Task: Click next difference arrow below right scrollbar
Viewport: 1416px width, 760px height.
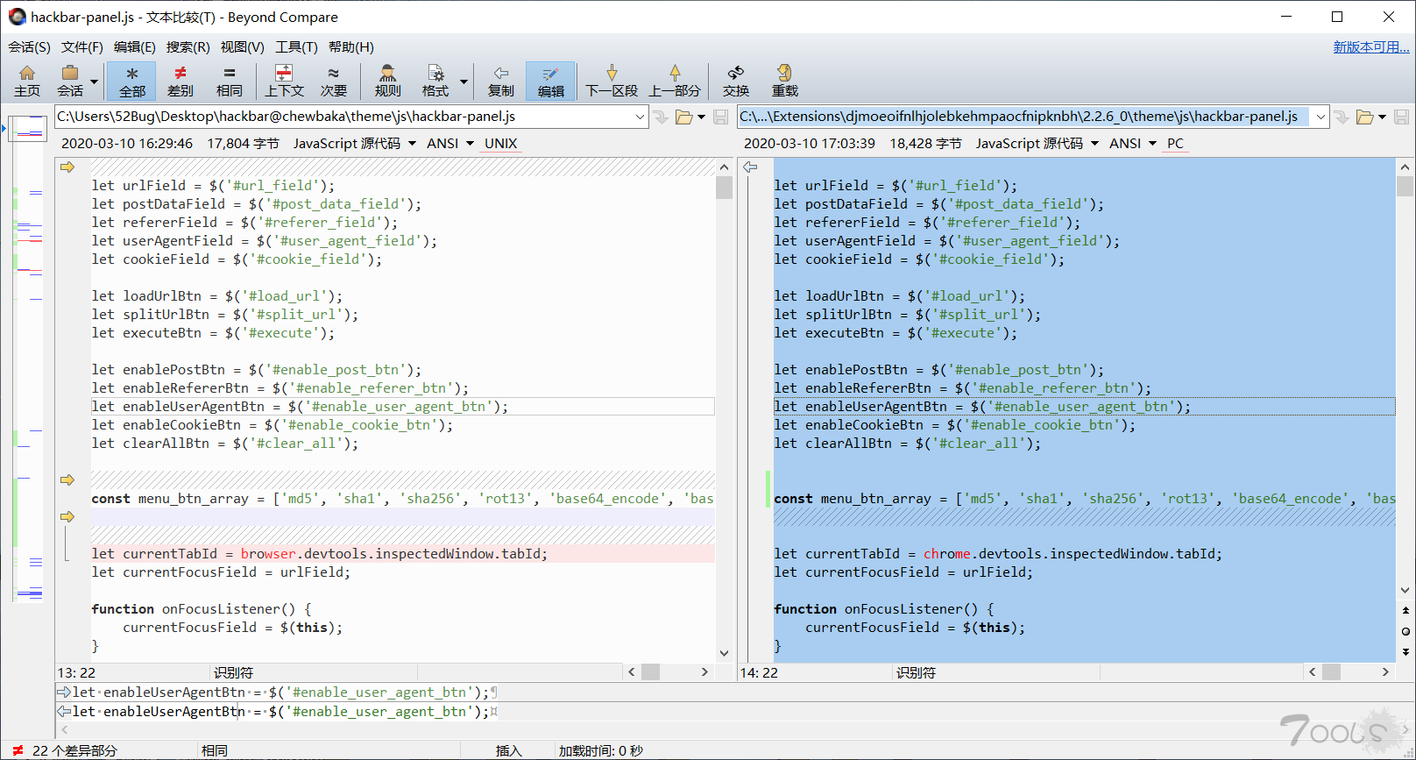Action: pyautogui.click(x=1405, y=651)
